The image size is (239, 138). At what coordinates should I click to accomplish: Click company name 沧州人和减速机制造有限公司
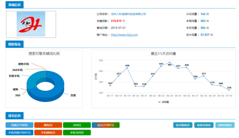(128, 14)
